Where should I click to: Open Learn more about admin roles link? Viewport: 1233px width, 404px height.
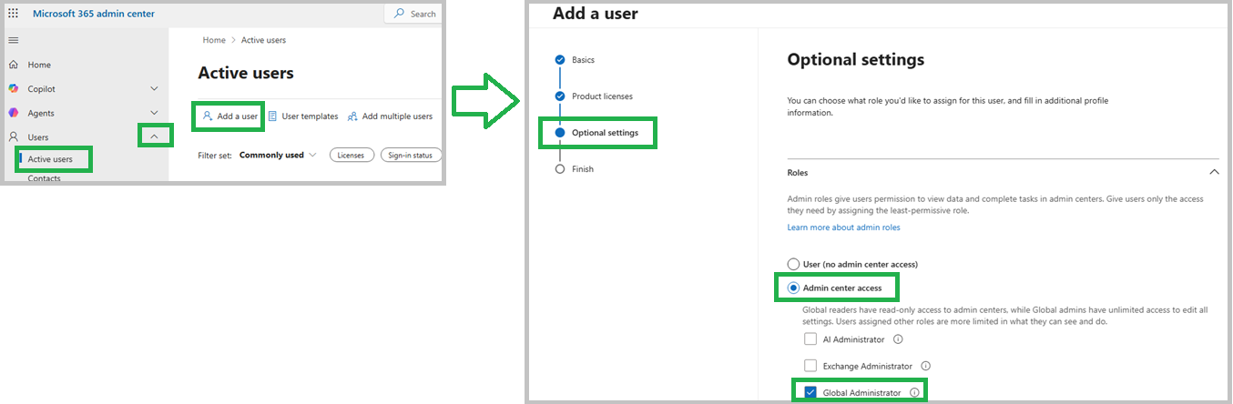[x=843, y=227]
